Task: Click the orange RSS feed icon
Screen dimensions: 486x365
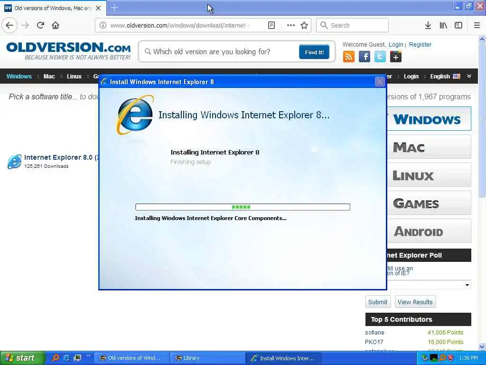Action: coord(349,57)
